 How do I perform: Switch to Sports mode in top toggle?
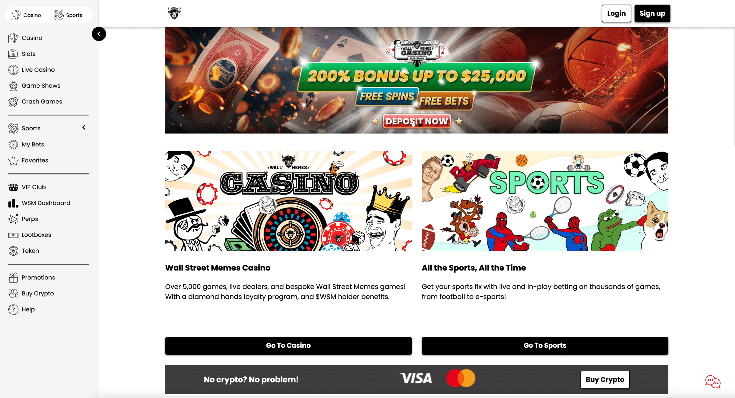[x=68, y=15]
